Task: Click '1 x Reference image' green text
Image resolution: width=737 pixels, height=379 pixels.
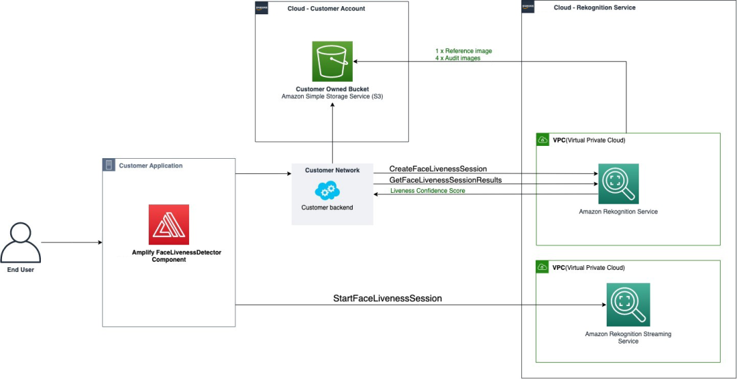Action: (x=463, y=50)
